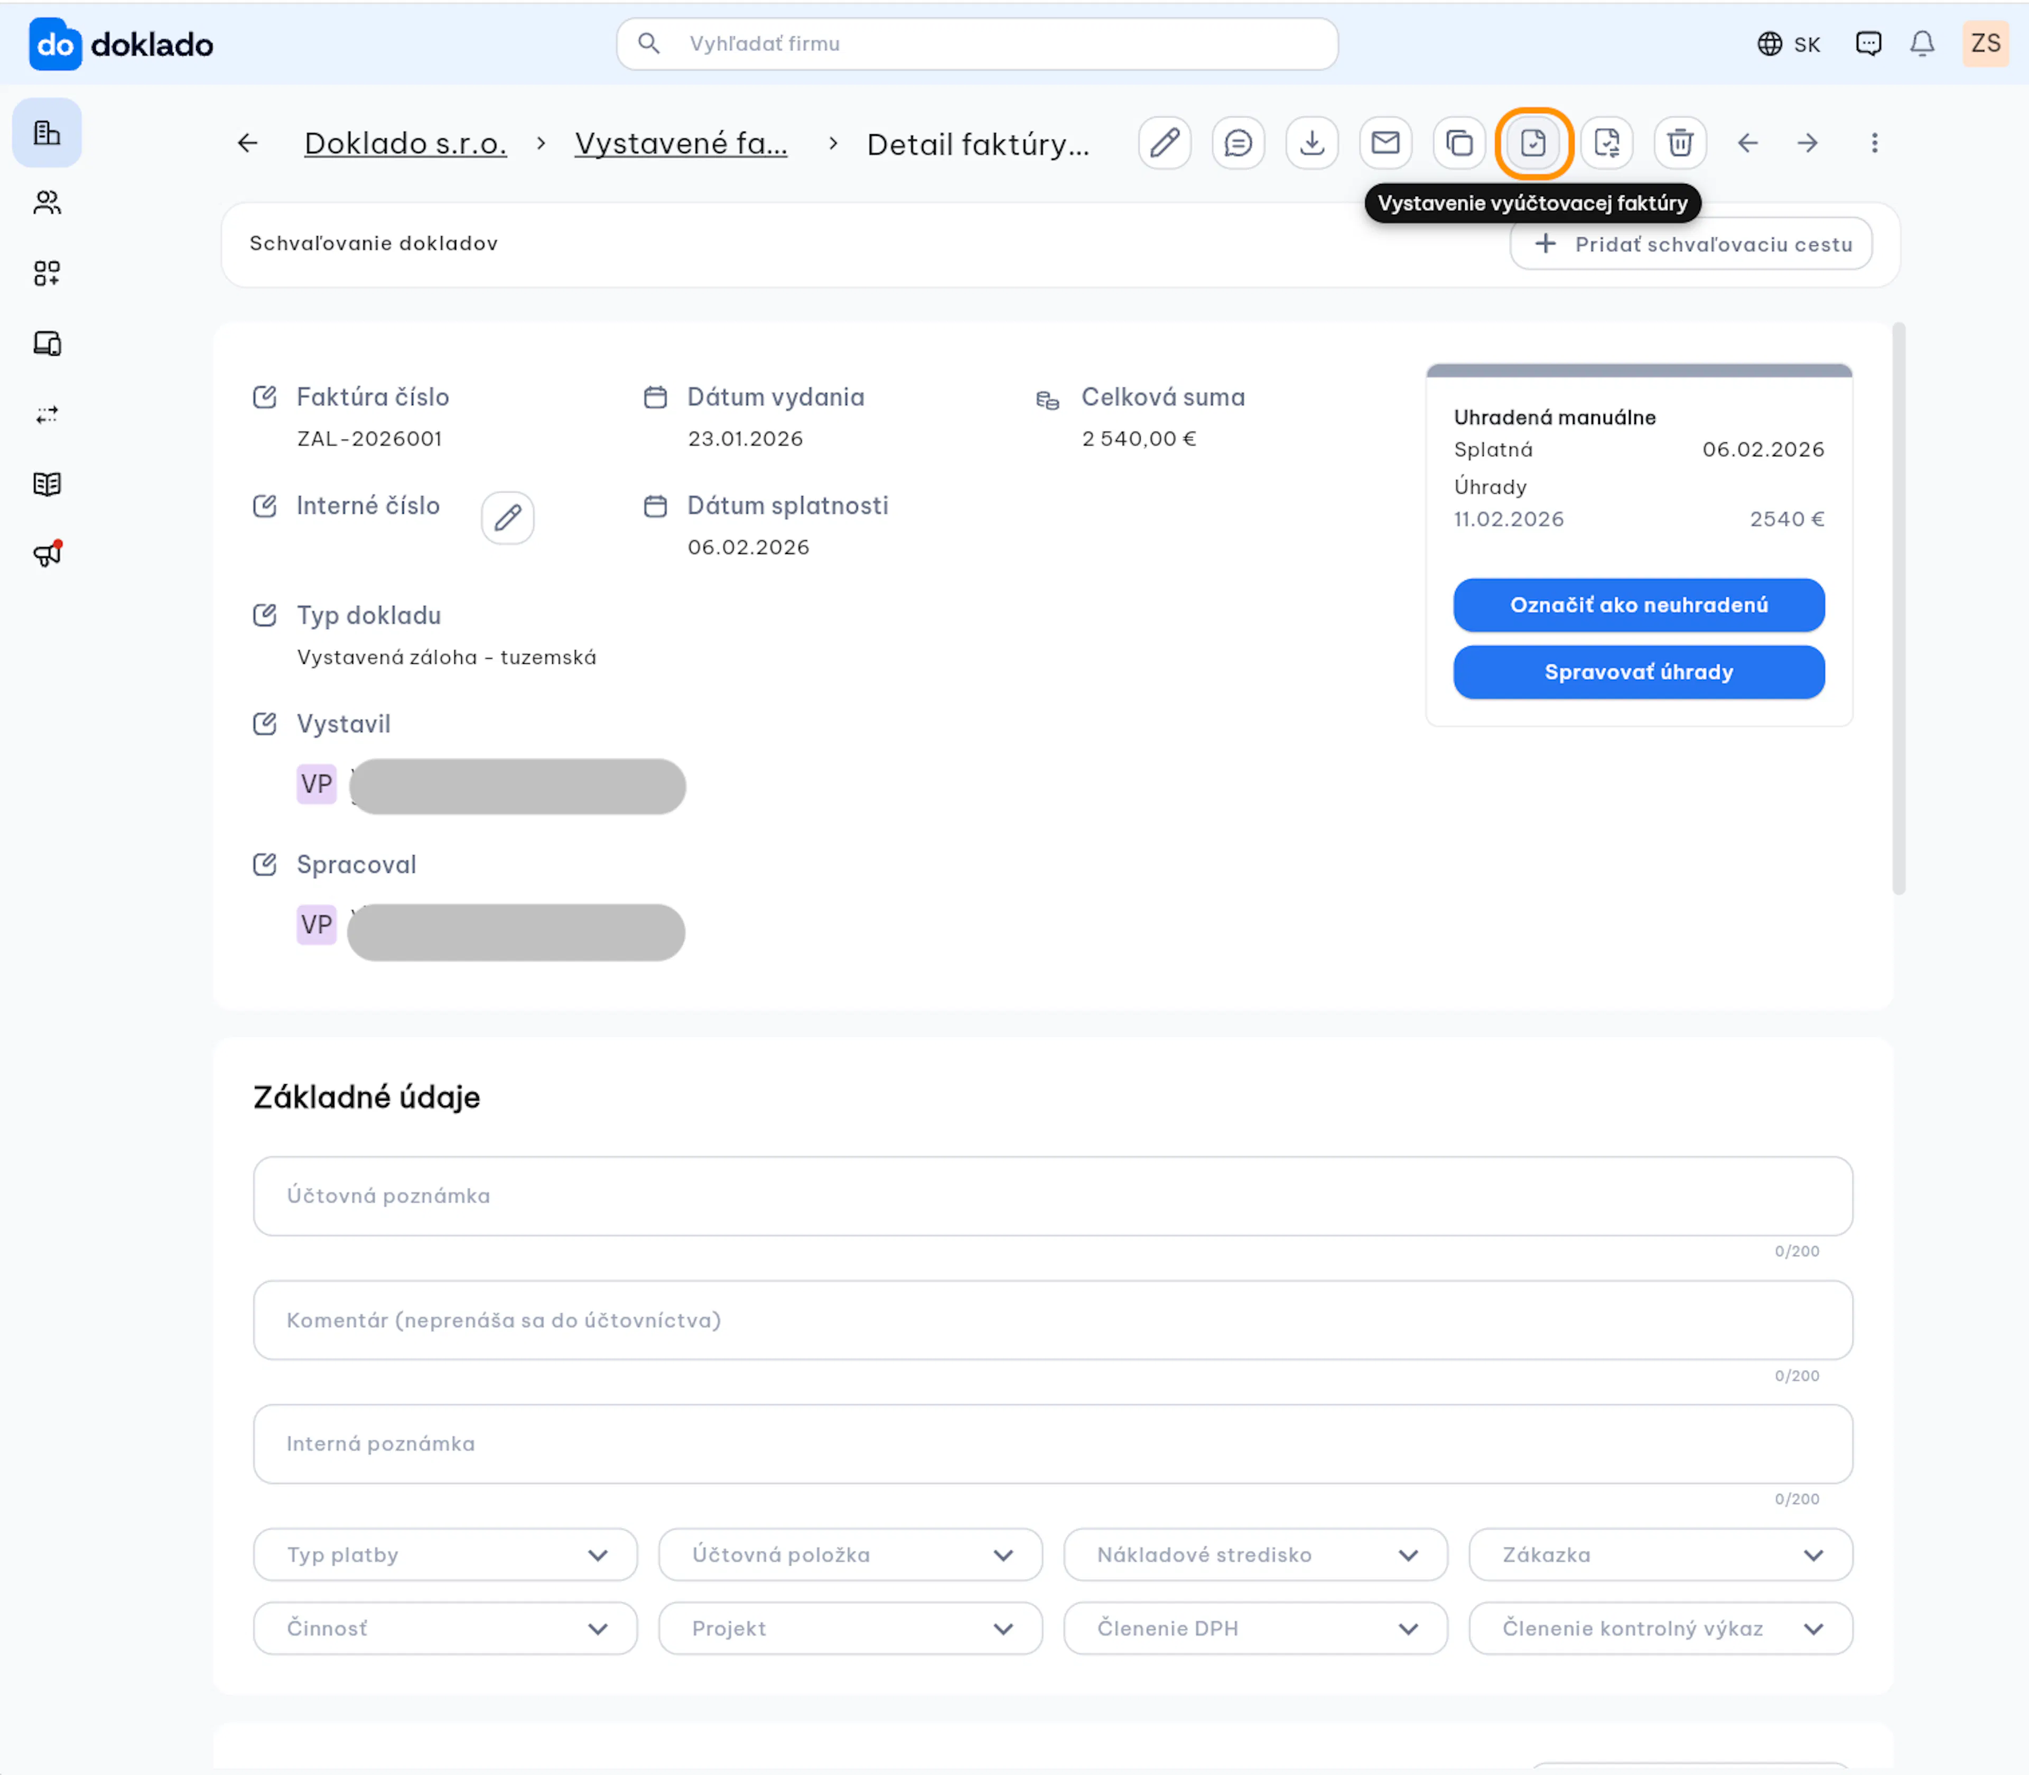Open the ZS user avatar menu
2029x1775 pixels.
(1986, 43)
